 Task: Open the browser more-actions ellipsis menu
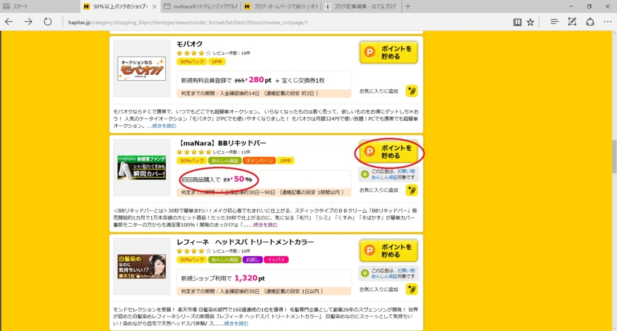(607, 22)
